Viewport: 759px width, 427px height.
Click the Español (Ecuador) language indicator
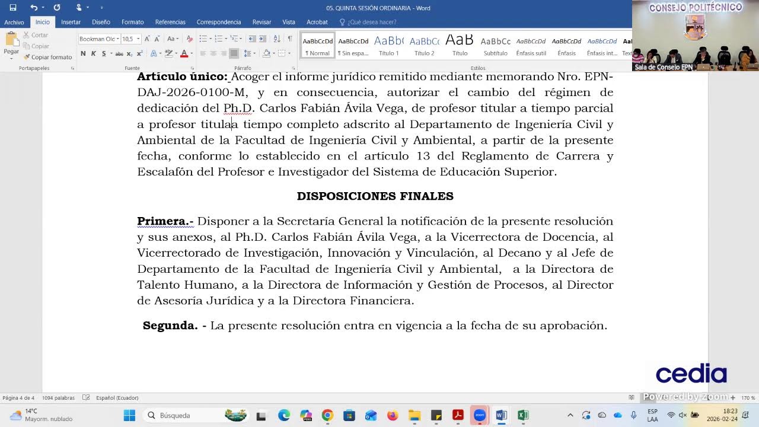tap(117, 398)
